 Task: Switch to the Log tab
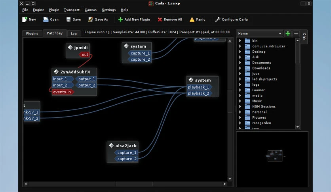point(74,33)
